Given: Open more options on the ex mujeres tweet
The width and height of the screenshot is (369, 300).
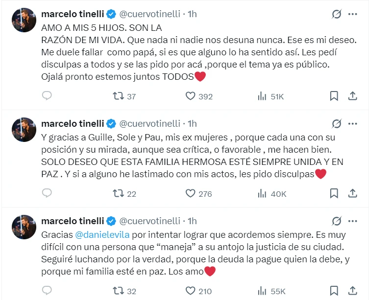Looking at the screenshot, I should 352,123.
